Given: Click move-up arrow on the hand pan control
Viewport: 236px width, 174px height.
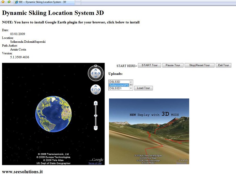Looking at the screenshot, I should [x=96, y=86].
